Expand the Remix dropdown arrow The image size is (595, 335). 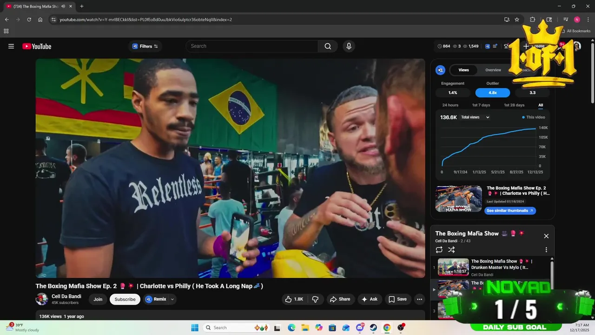coord(172,299)
